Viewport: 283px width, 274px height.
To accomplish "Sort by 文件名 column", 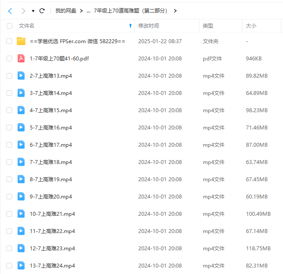I will 27,26.
